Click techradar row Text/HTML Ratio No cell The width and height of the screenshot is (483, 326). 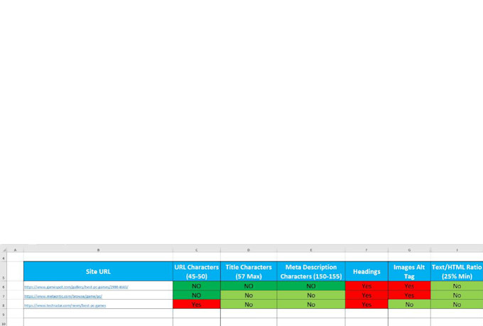pyautogui.click(x=457, y=305)
